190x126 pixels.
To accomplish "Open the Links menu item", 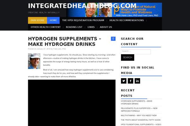I will tap(91, 27).
